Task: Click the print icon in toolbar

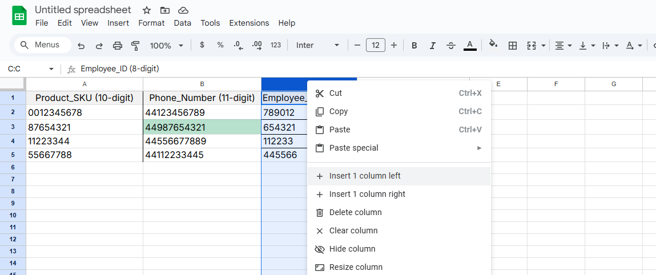Action: (x=118, y=46)
